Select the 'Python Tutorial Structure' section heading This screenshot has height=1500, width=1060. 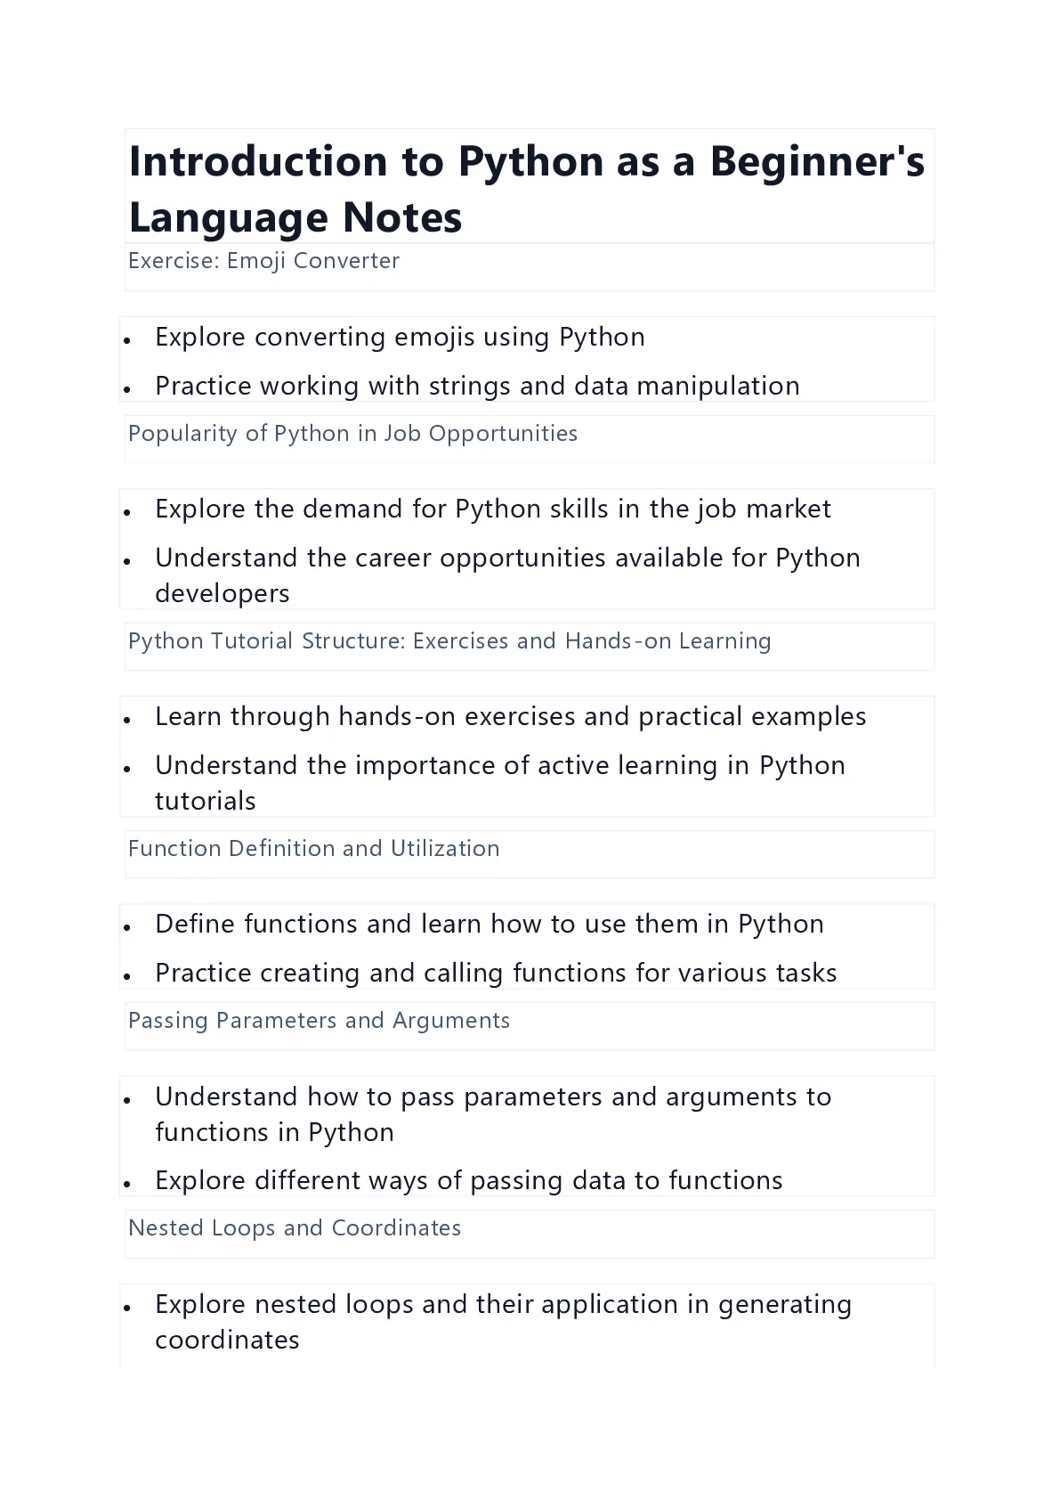tap(449, 641)
